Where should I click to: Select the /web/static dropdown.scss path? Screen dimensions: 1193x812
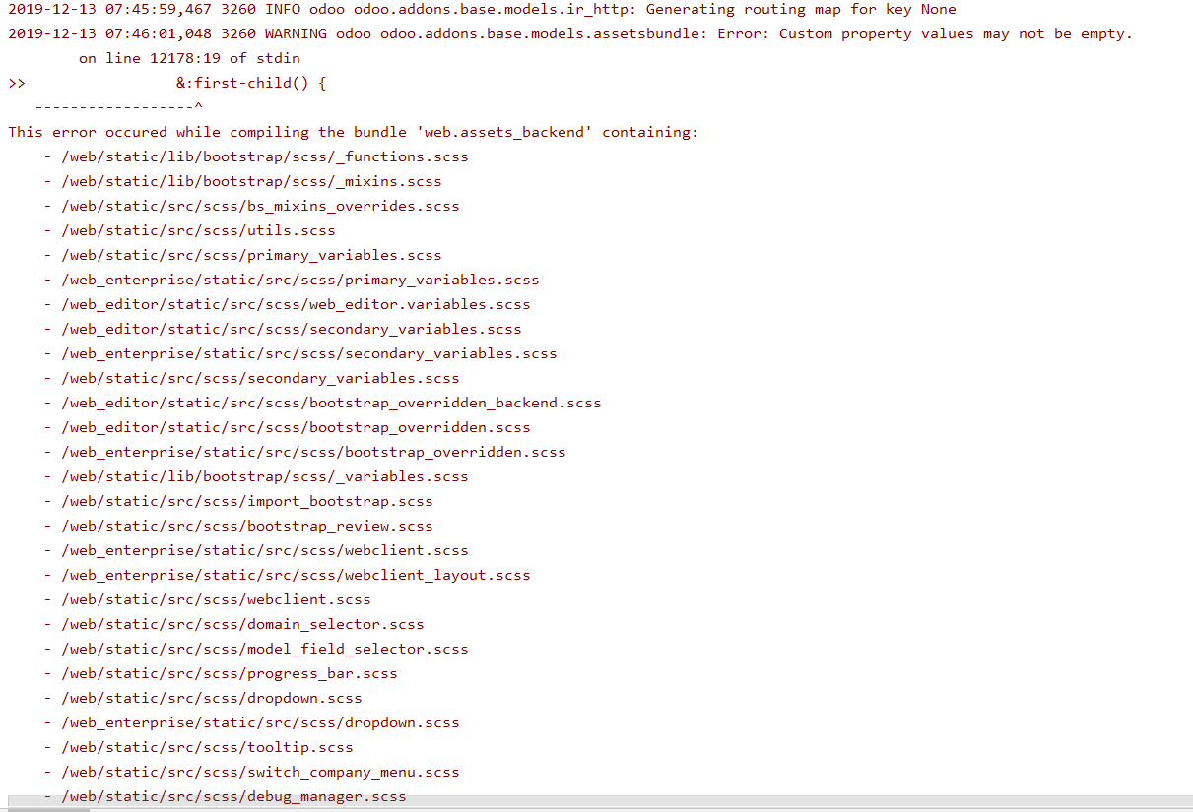[x=212, y=698]
